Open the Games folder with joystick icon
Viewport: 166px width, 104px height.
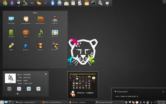(x=55, y=20)
